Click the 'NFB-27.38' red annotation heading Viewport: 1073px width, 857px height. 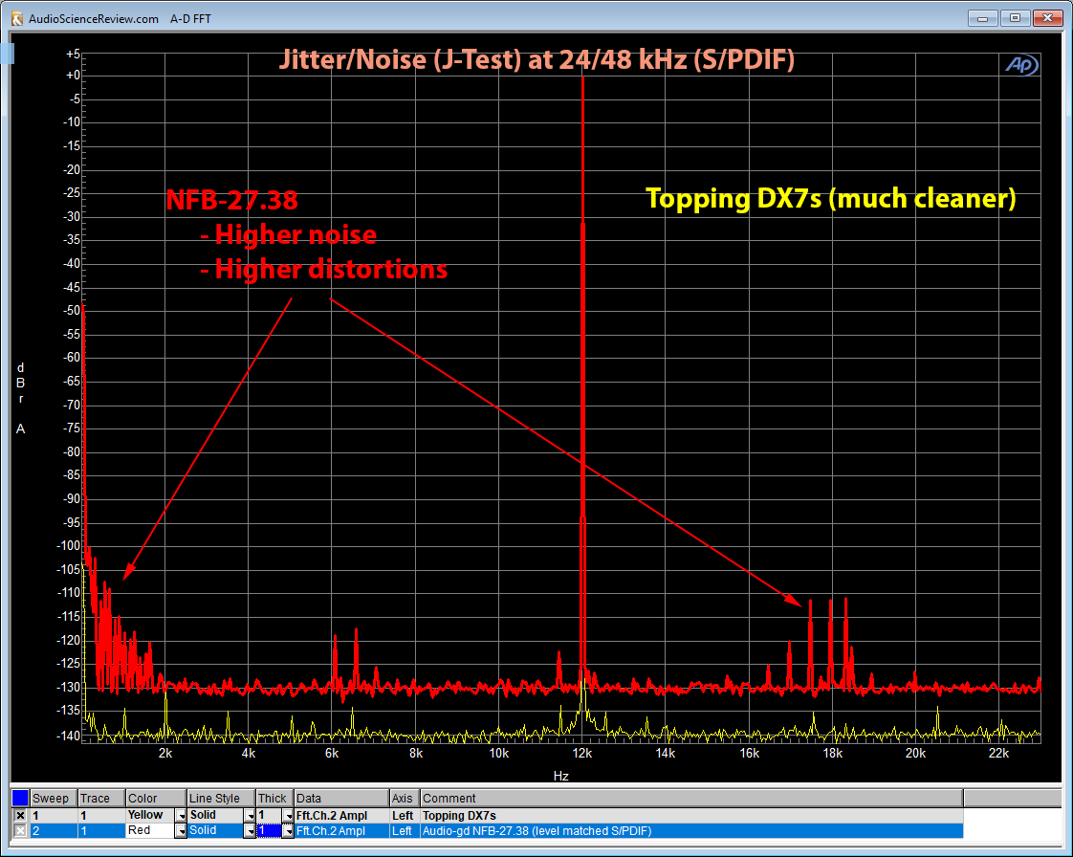coord(232,200)
